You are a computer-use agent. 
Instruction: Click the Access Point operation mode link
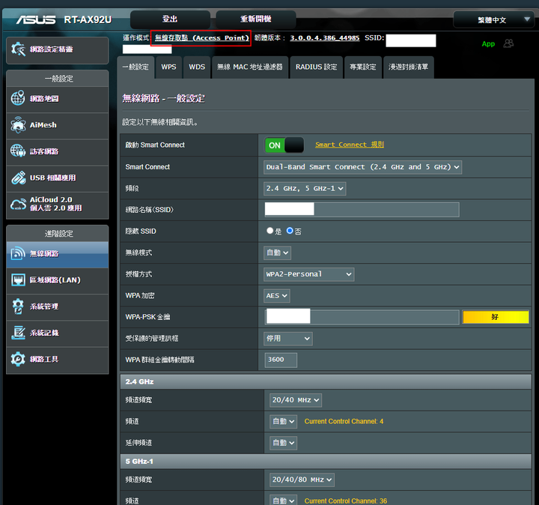[x=202, y=38]
